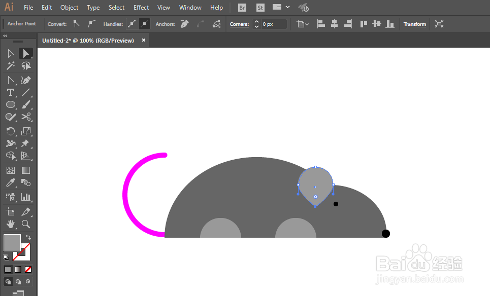Remove selected anchor points button
The height and width of the screenshot is (296, 490).
[x=185, y=24]
